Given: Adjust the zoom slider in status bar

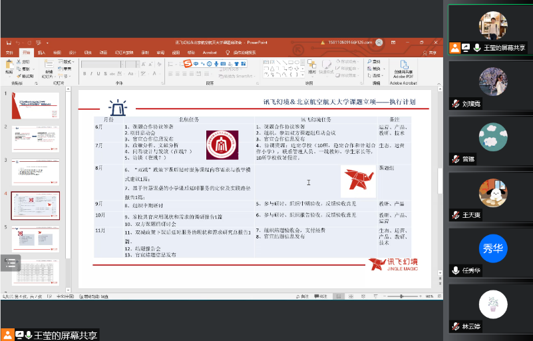Looking at the screenshot, I should (403, 296).
